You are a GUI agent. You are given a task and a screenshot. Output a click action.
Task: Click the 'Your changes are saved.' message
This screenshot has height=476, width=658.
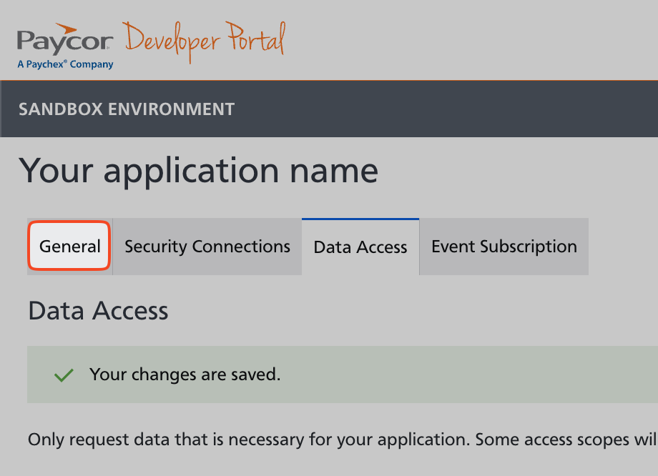(x=185, y=375)
